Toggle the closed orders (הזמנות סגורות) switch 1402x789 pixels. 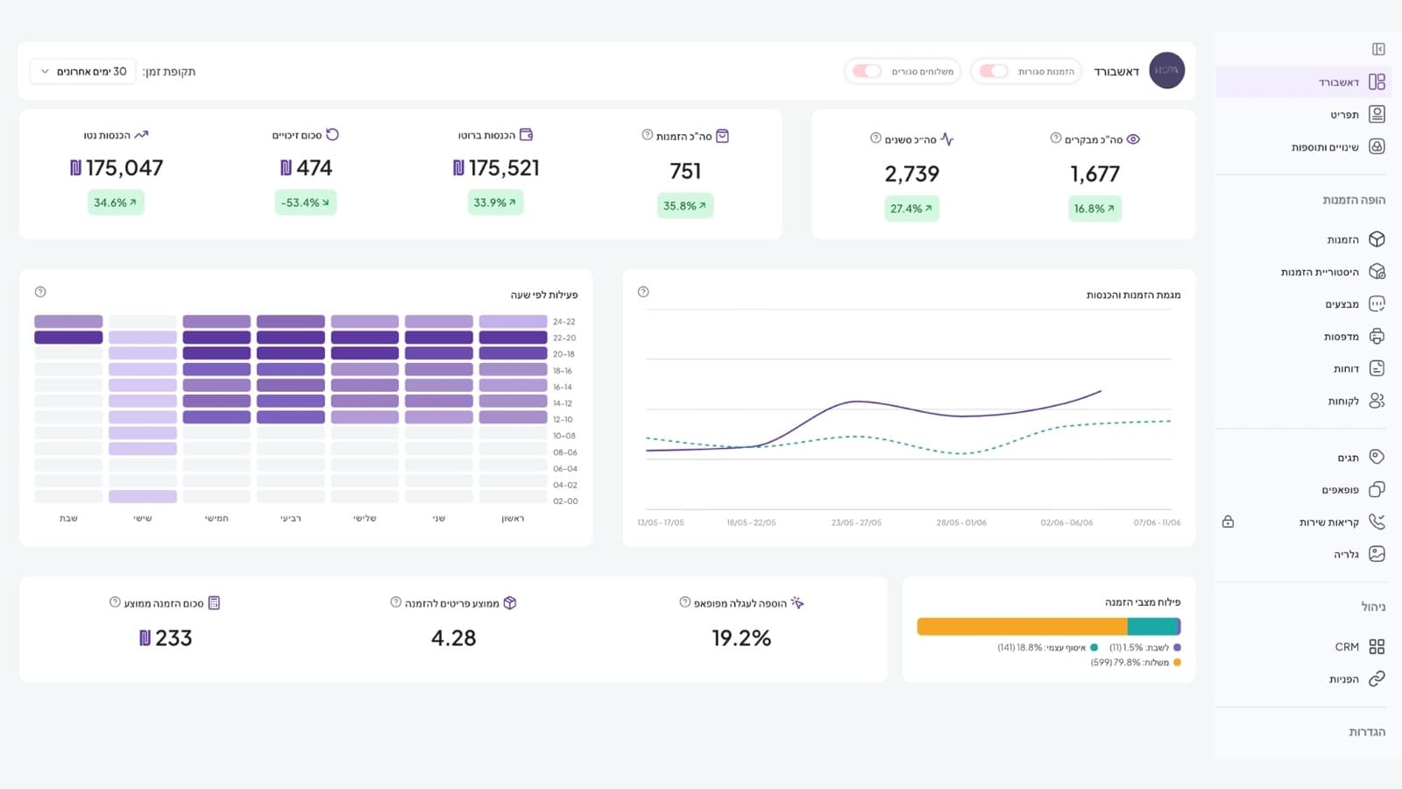pos(994,71)
